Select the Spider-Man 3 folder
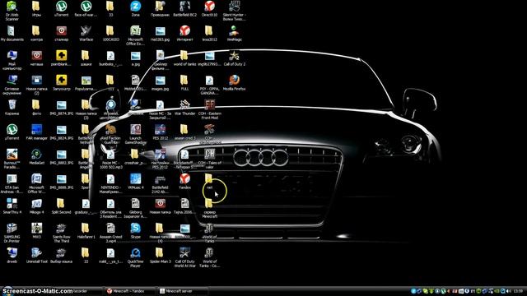Screen dimensions: 527x296 [x=160, y=256]
